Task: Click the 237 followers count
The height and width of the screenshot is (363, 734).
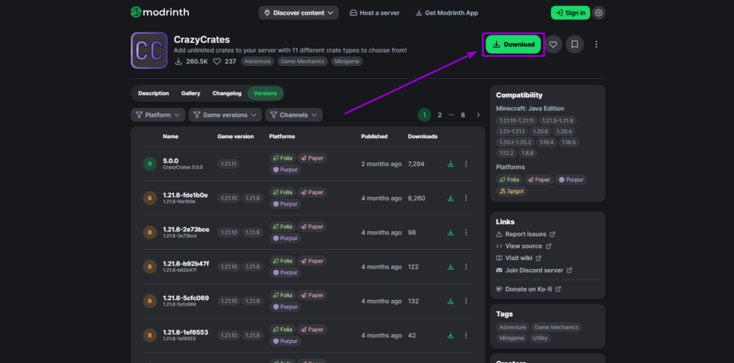Action: pyautogui.click(x=224, y=62)
